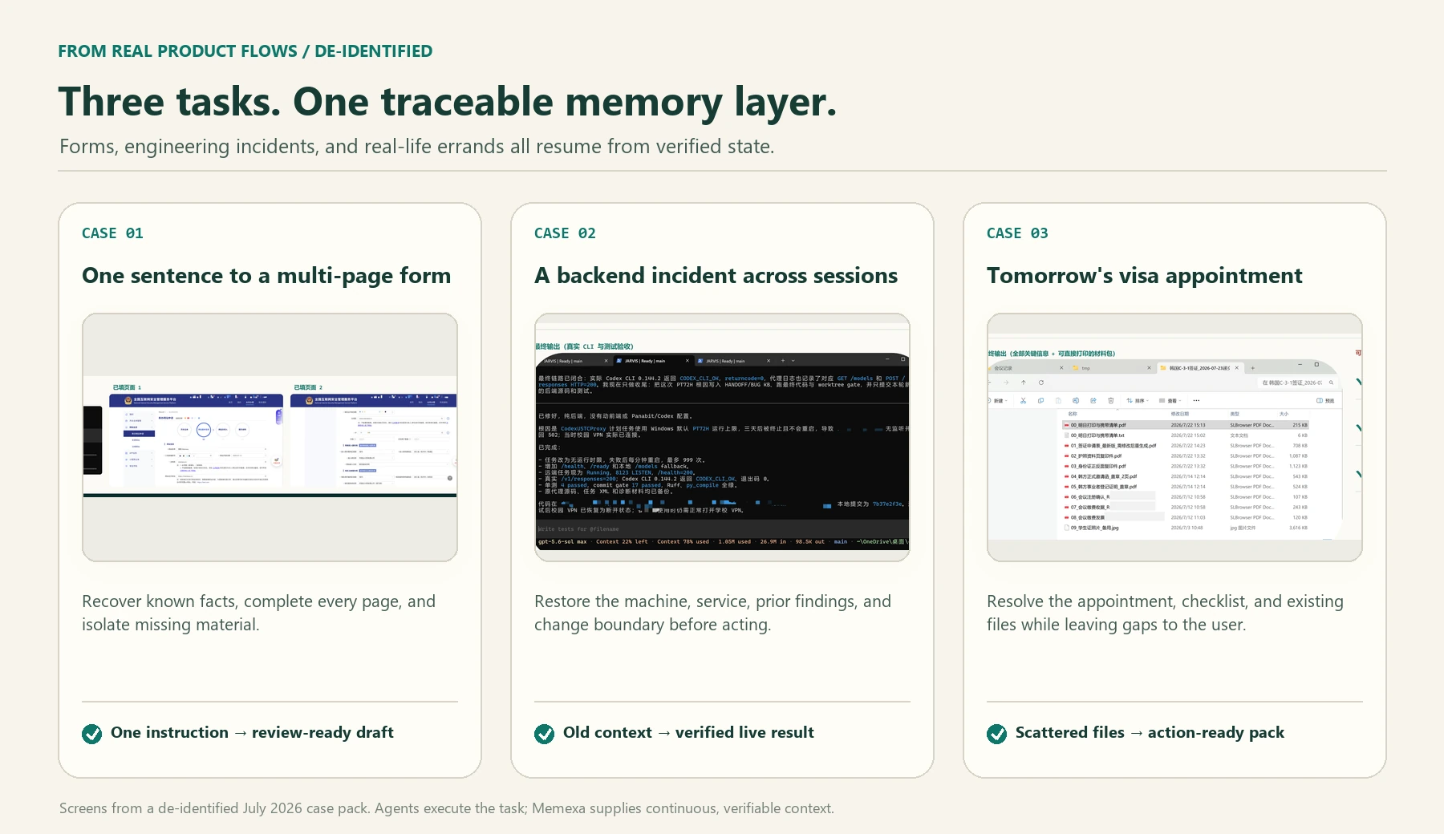The width and height of the screenshot is (1444, 834).
Task: Select file "00_明日打印与携带清单.txt"
Action: [1186, 435]
